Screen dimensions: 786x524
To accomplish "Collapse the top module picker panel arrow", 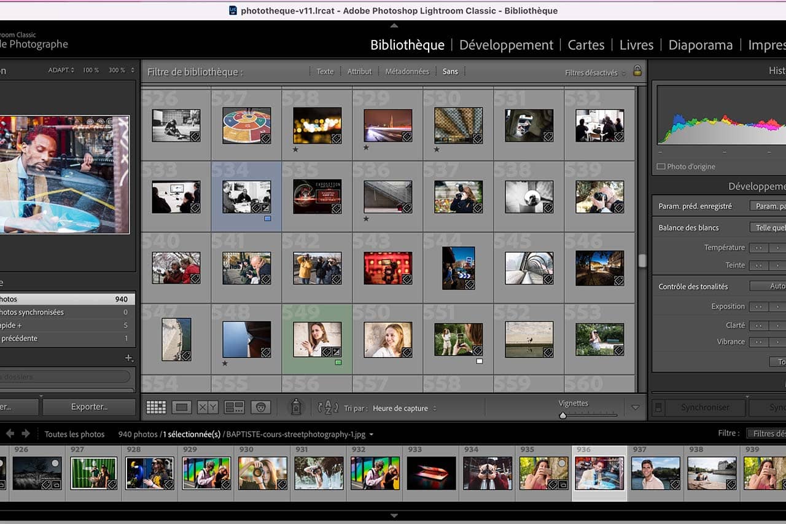I will (x=394, y=25).
